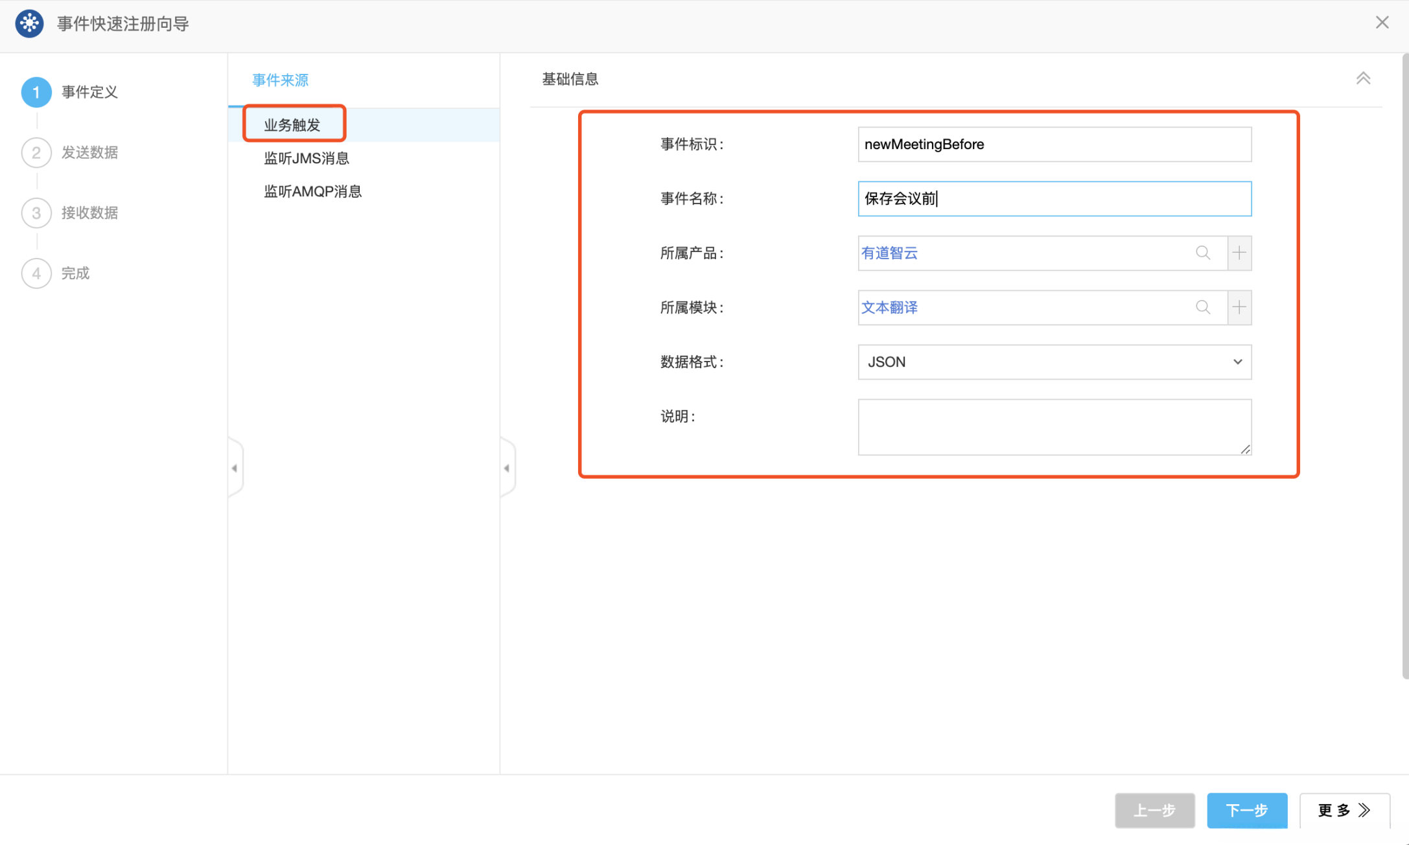Click the 下一步 button
Image resolution: width=1409 pixels, height=845 pixels.
1246,809
